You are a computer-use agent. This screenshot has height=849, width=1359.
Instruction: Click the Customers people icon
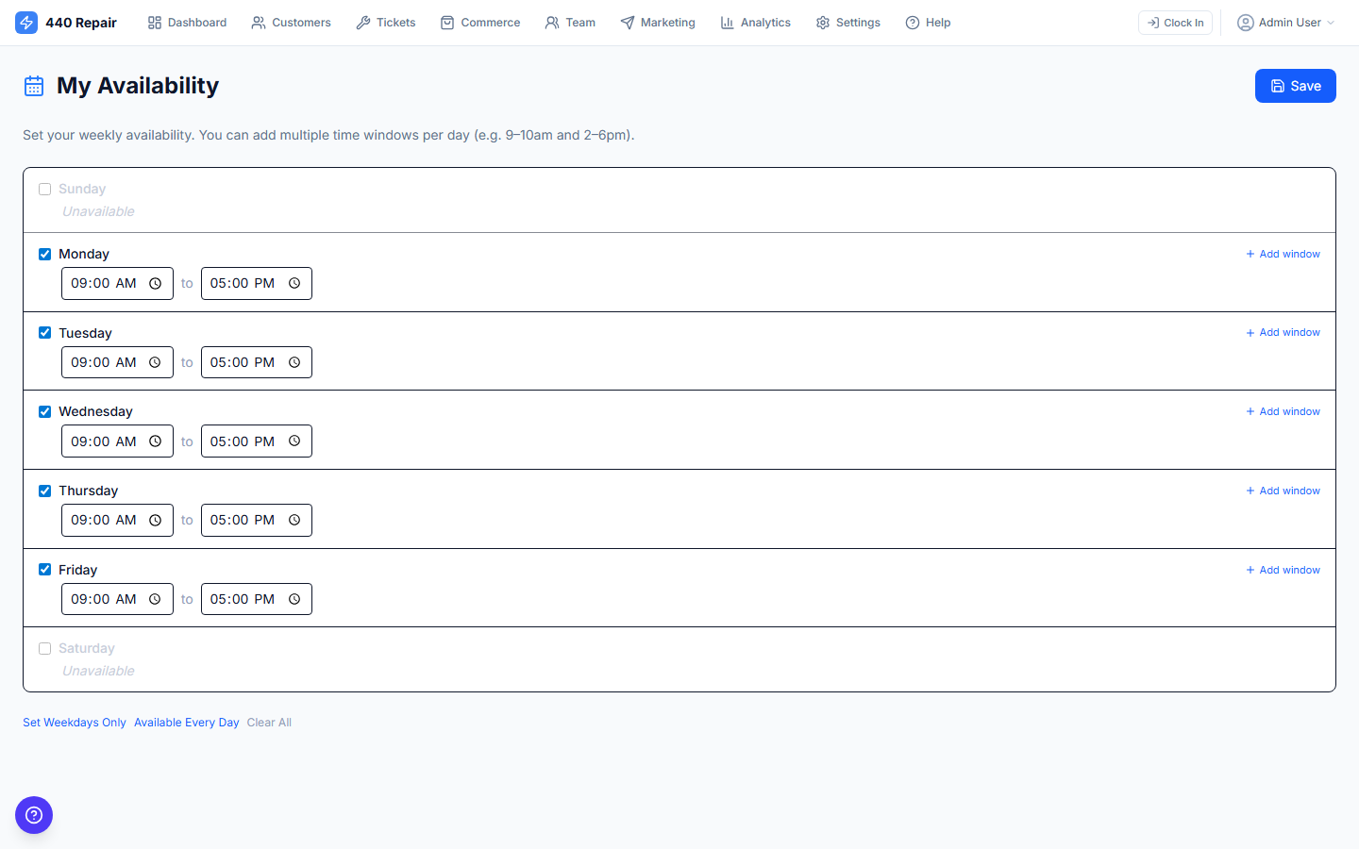coord(257,22)
